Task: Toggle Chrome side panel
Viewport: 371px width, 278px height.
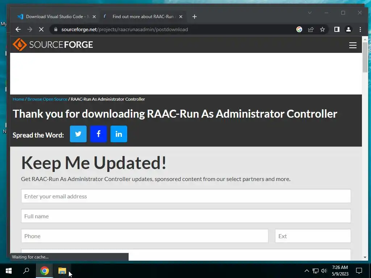Action: click(337, 29)
